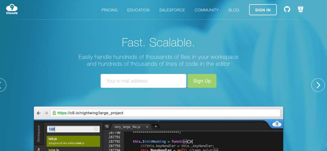Click the tab search box

[73, 129]
